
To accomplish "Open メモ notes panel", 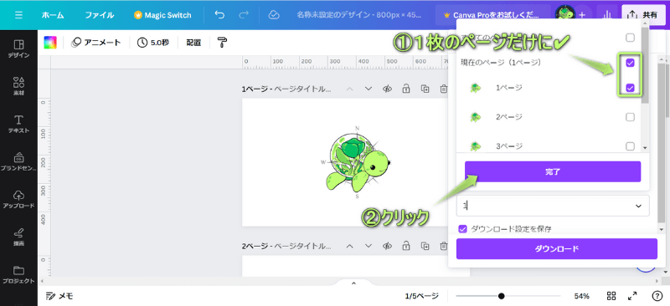I will pyautogui.click(x=59, y=296).
